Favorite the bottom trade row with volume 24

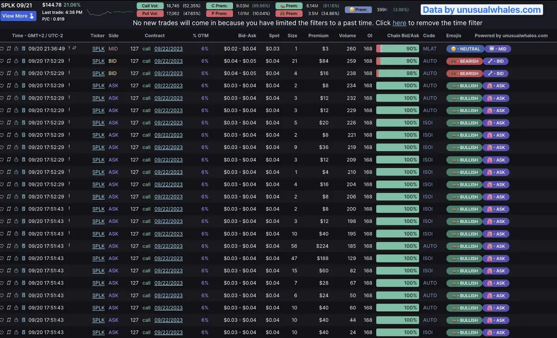pyautogui.click(x=2, y=332)
